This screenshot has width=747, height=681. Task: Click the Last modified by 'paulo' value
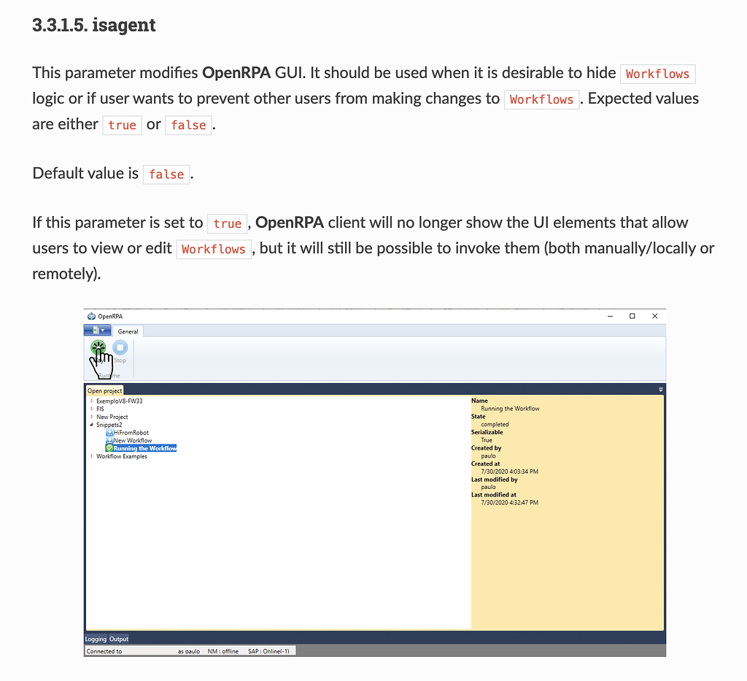click(488, 487)
